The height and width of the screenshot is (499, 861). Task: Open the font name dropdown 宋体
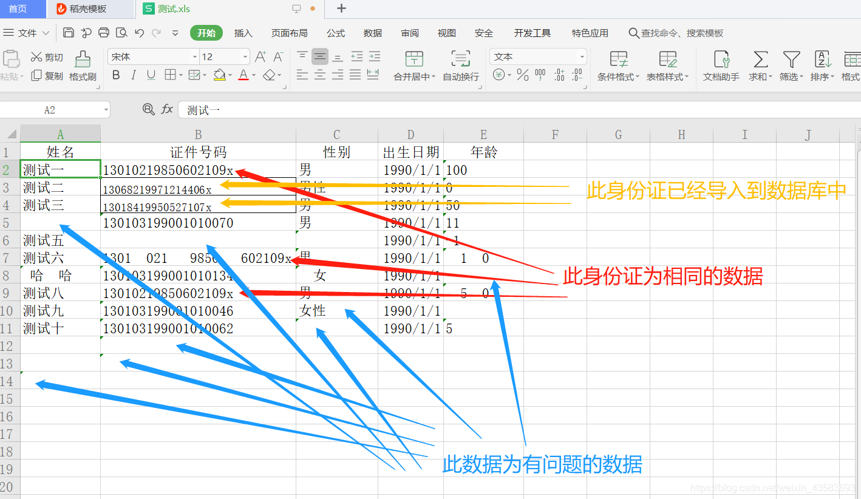pyautogui.click(x=195, y=57)
